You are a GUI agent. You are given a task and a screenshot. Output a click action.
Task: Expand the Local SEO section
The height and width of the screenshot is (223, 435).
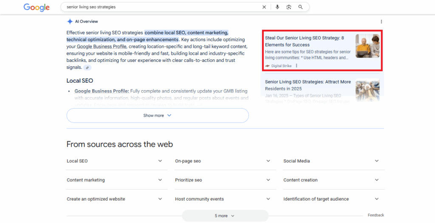click(160, 161)
